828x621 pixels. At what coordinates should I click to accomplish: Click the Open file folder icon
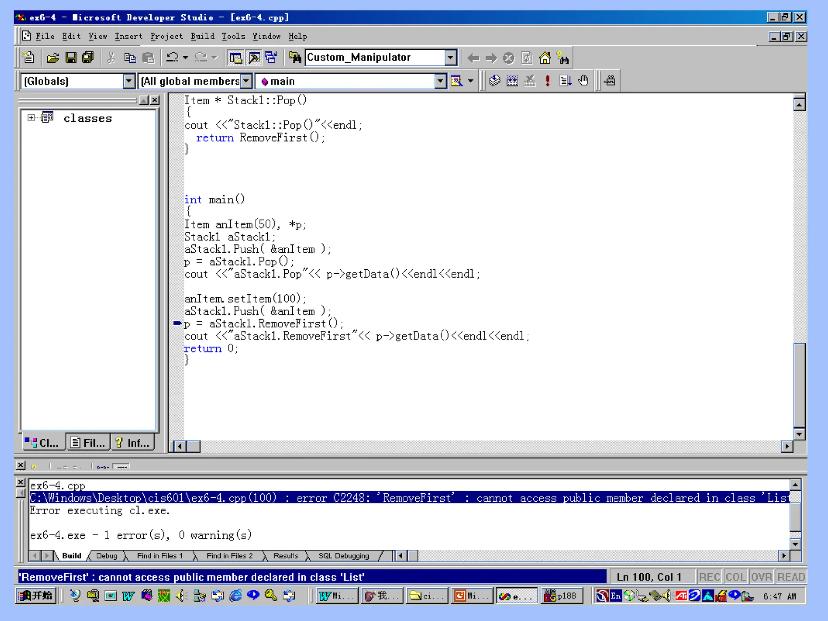53,58
